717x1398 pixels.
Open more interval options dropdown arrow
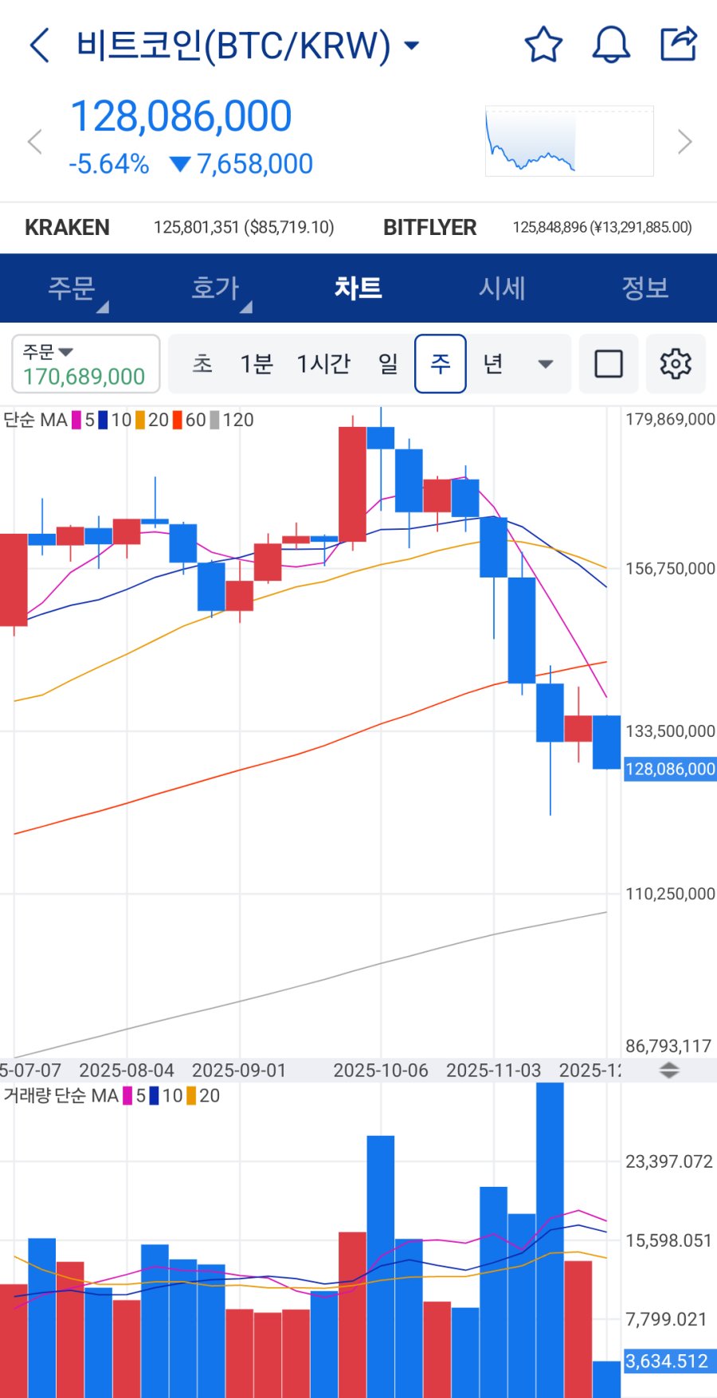click(x=546, y=364)
